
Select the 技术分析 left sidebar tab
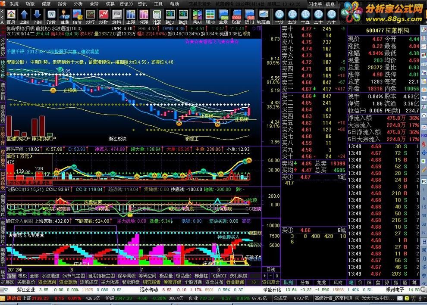click(x=3, y=69)
